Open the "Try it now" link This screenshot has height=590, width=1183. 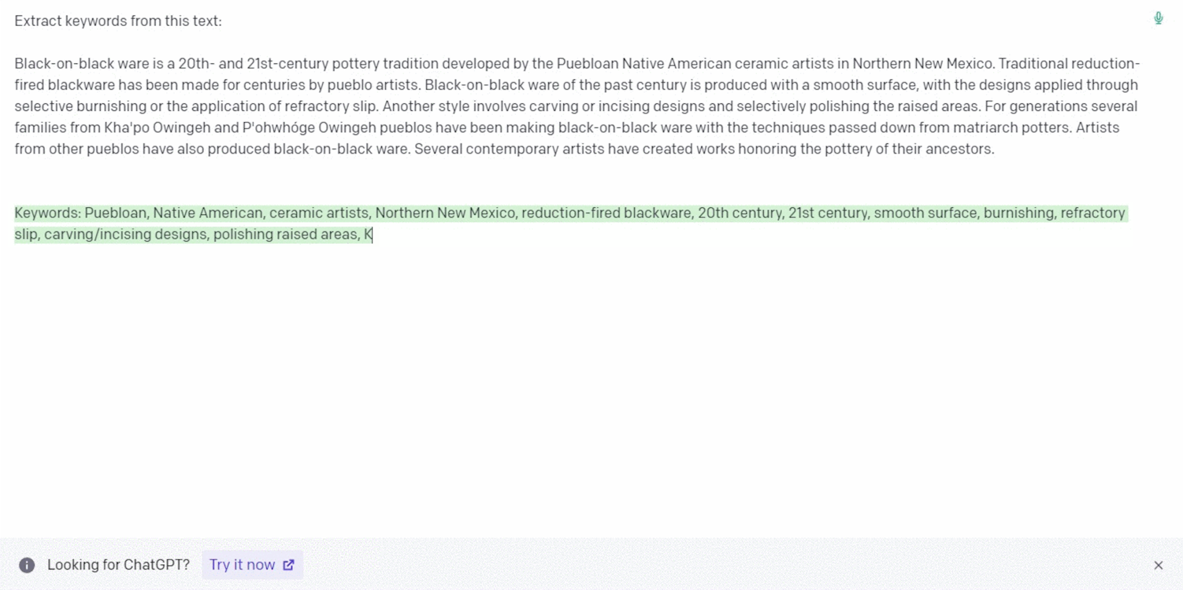(243, 565)
